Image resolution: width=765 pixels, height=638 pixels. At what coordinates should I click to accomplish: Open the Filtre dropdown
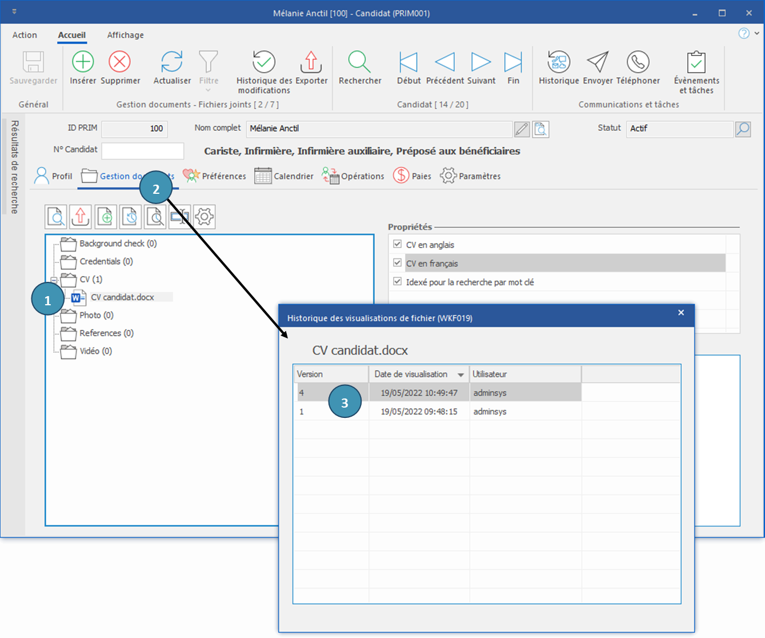tap(209, 90)
